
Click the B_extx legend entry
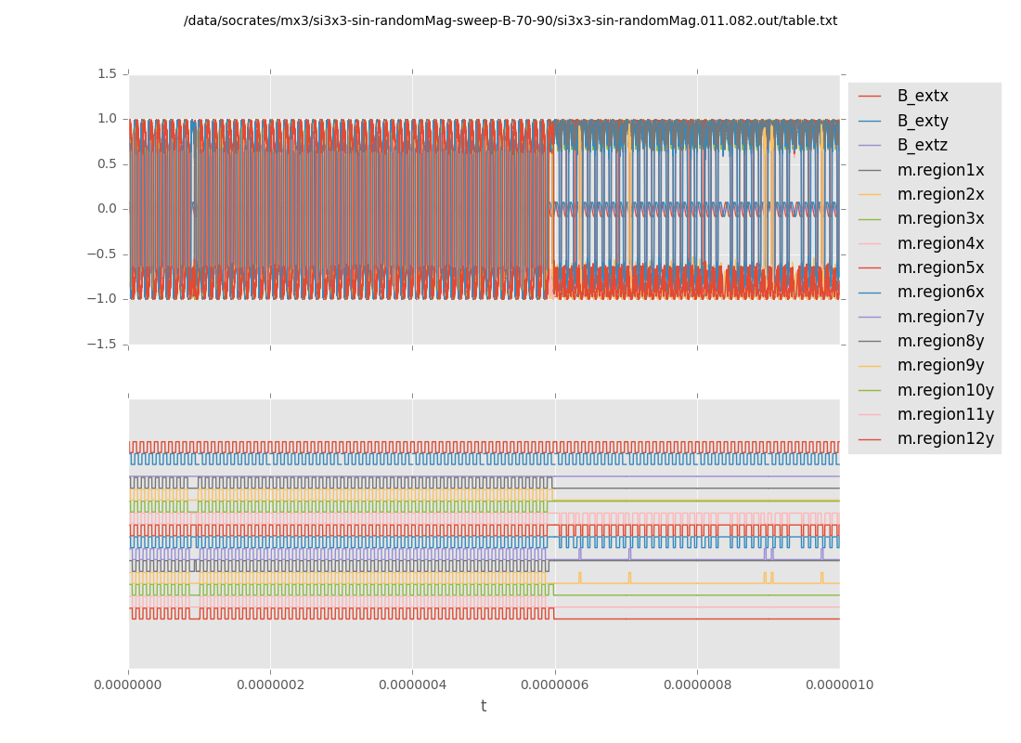922,96
